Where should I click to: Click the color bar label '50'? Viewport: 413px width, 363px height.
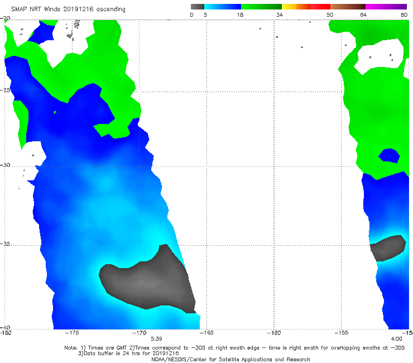click(x=330, y=15)
